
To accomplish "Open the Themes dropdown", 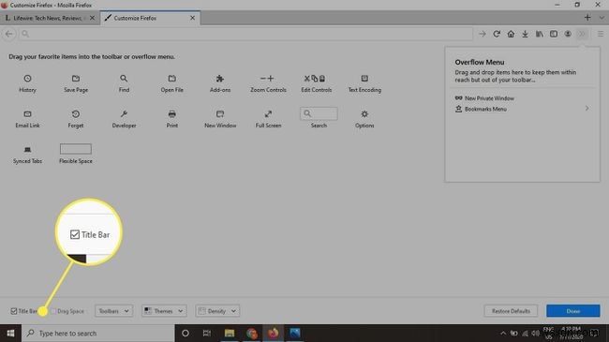I will point(164,311).
